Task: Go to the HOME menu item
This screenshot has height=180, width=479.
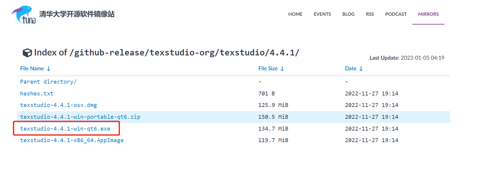Action: pos(295,14)
